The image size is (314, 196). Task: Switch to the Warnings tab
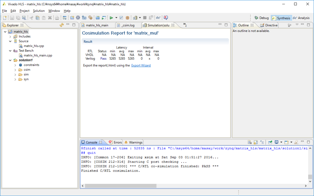[x=134, y=142]
